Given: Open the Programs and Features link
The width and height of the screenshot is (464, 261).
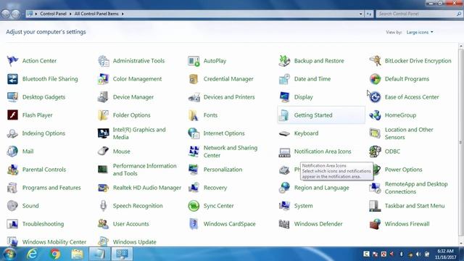Looking at the screenshot, I should point(51,188).
